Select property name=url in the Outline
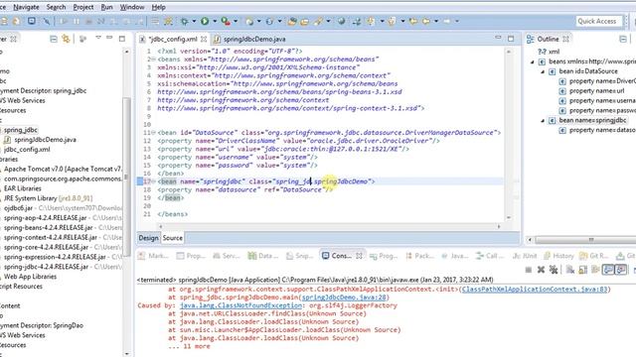The width and height of the screenshot is (636, 357). [x=592, y=91]
